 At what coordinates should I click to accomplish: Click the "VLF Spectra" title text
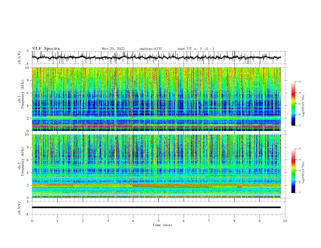pyautogui.click(x=46, y=49)
